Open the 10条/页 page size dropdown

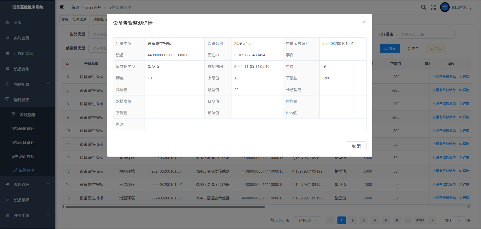pyautogui.click(x=307, y=220)
